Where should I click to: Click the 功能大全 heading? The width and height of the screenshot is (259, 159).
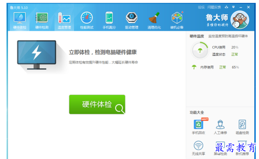pos(197,112)
